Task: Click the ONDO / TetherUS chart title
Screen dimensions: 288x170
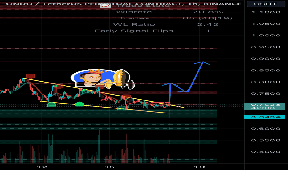Action: tap(124, 4)
